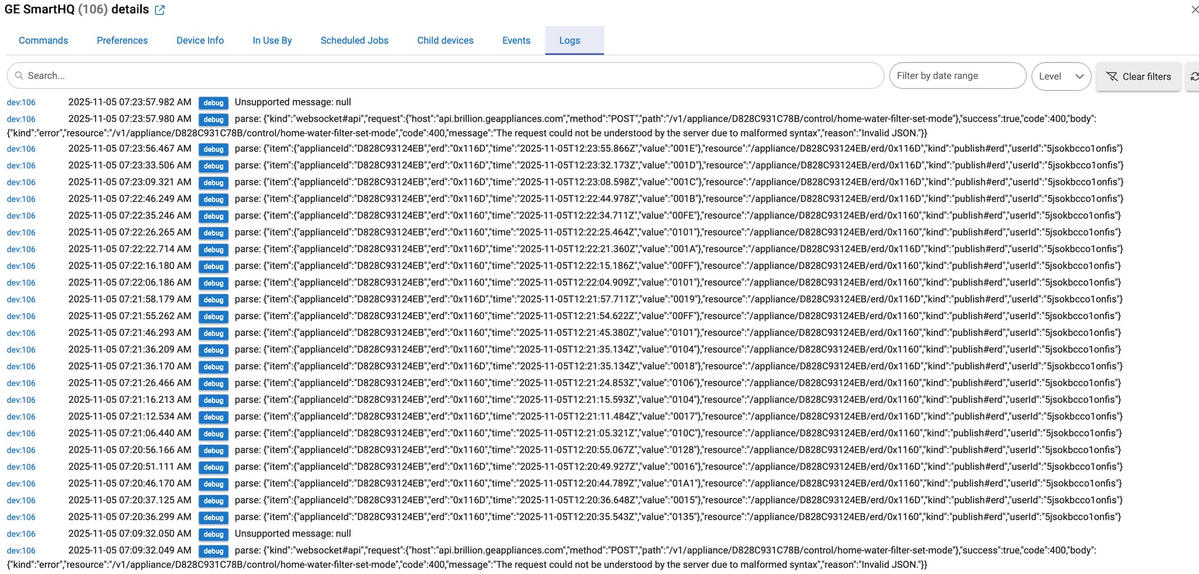Open the Preferences tab
This screenshot has height=574, width=1199.
pos(122,40)
